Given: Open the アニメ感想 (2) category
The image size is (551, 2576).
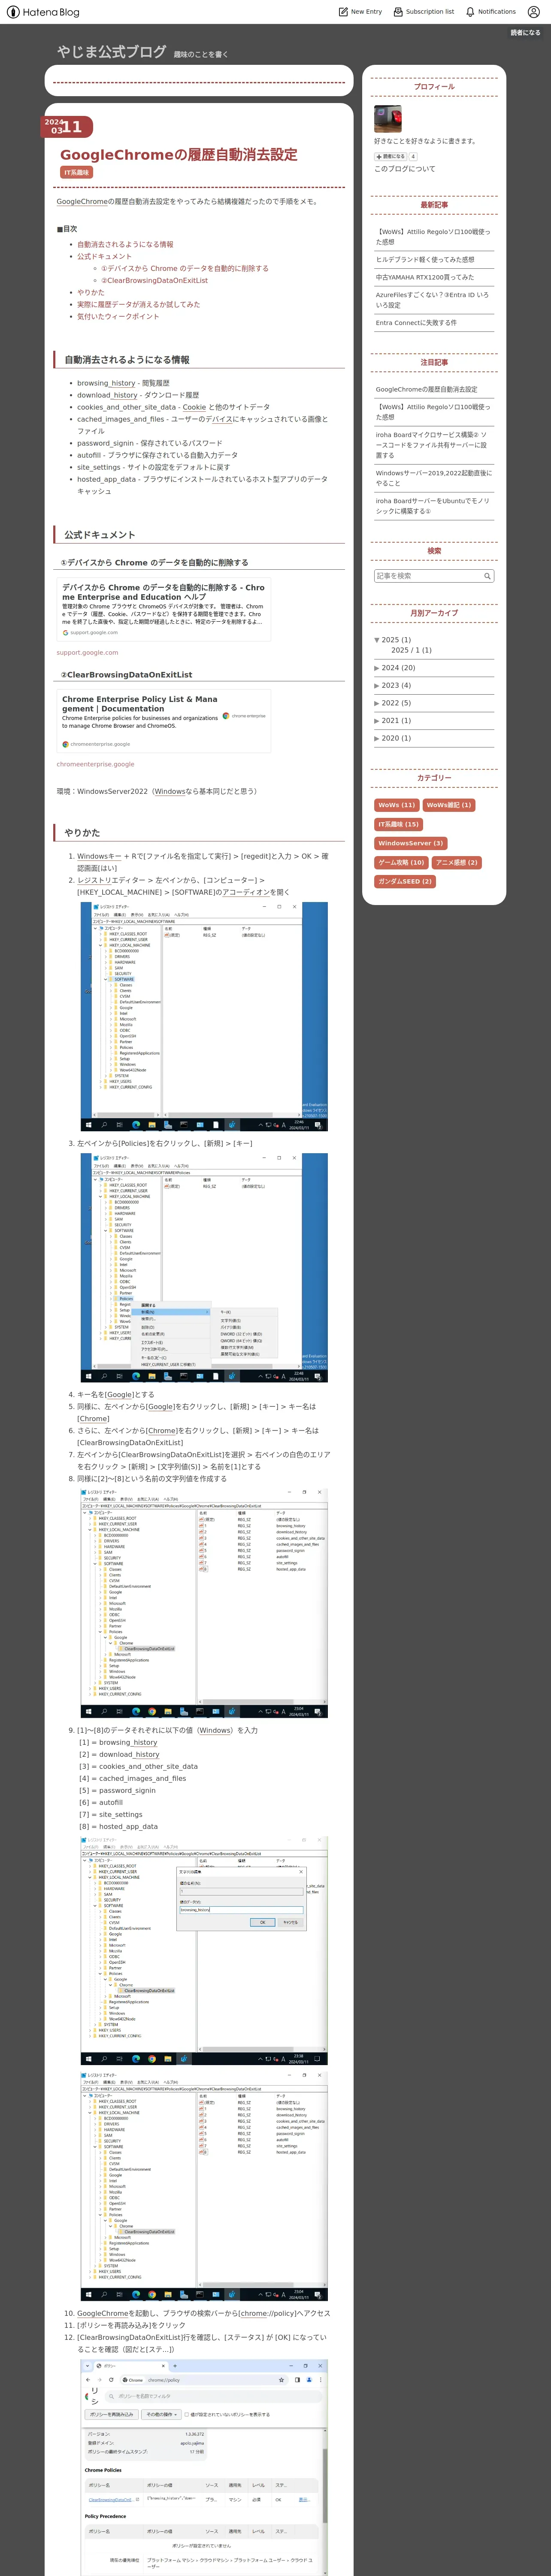Looking at the screenshot, I should tap(456, 862).
